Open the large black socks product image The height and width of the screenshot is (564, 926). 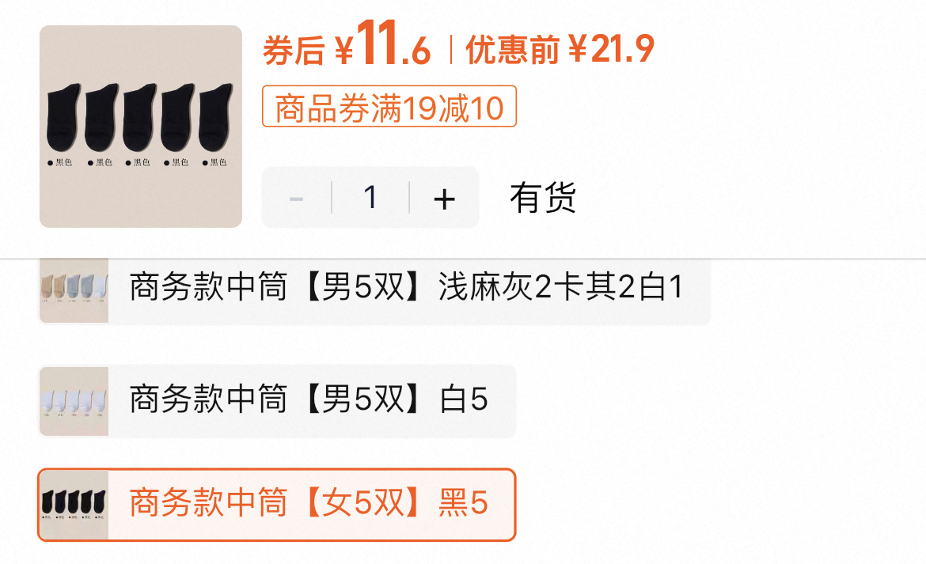click(x=141, y=127)
